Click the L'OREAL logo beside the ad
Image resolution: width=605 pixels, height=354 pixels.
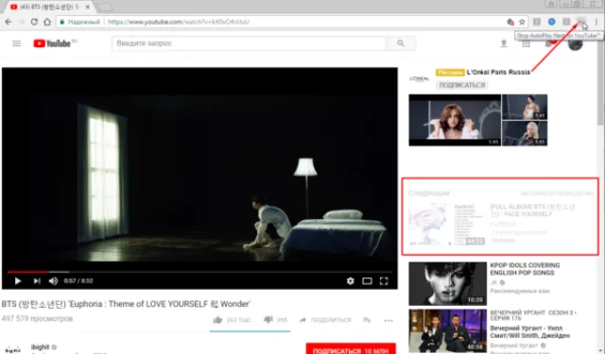coord(419,78)
